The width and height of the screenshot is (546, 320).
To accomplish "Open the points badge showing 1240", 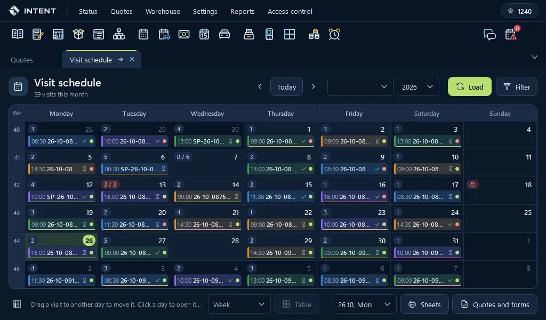I will tap(519, 11).
